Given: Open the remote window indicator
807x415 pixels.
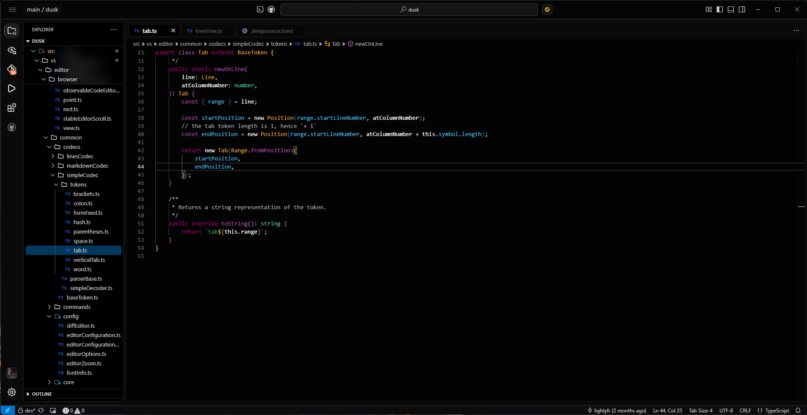Looking at the screenshot, I should pyautogui.click(x=8, y=410).
